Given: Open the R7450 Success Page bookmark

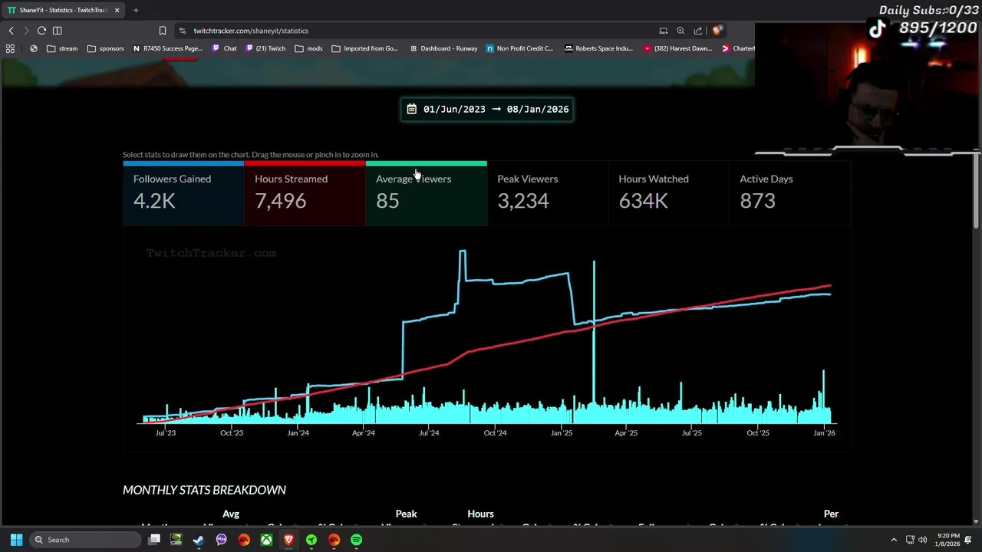Looking at the screenshot, I should click(168, 48).
